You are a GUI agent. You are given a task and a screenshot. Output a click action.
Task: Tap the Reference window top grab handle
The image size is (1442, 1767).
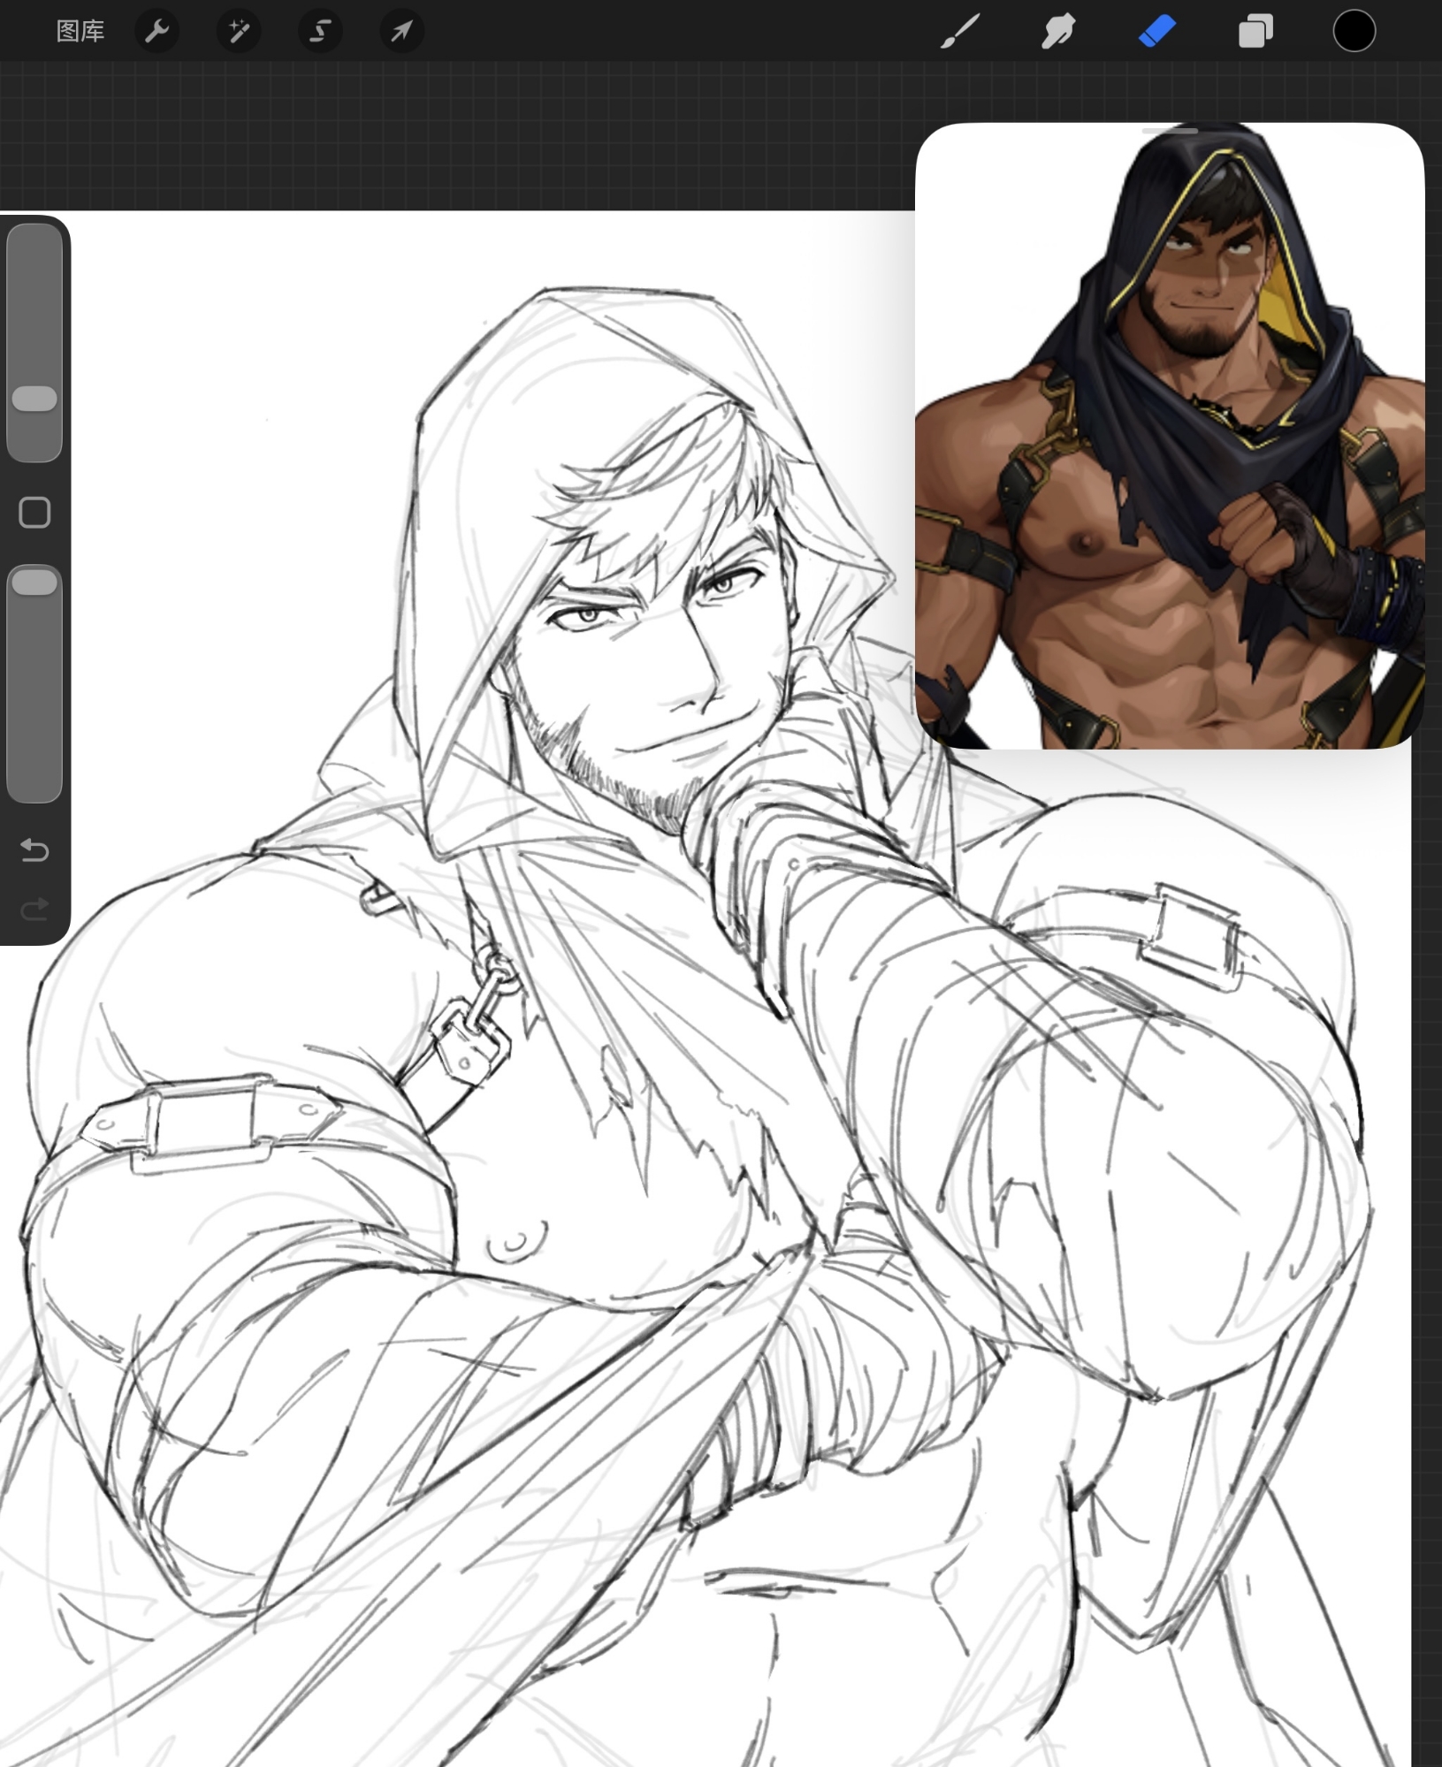[1169, 131]
